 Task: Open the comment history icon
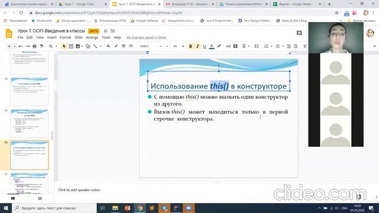click(x=299, y=33)
